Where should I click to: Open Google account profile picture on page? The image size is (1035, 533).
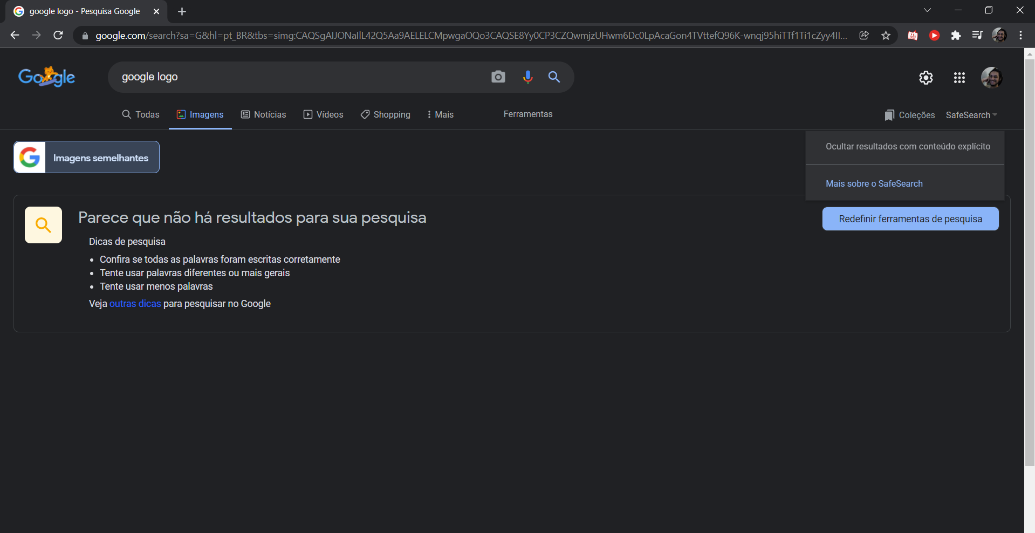tap(991, 78)
